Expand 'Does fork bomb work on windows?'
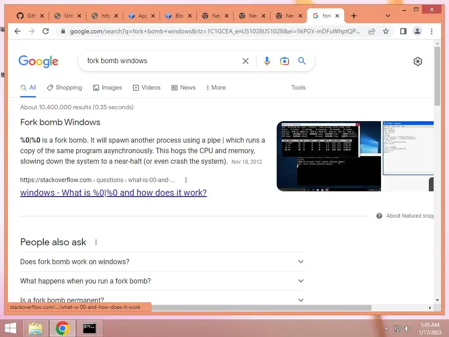 tap(163, 262)
